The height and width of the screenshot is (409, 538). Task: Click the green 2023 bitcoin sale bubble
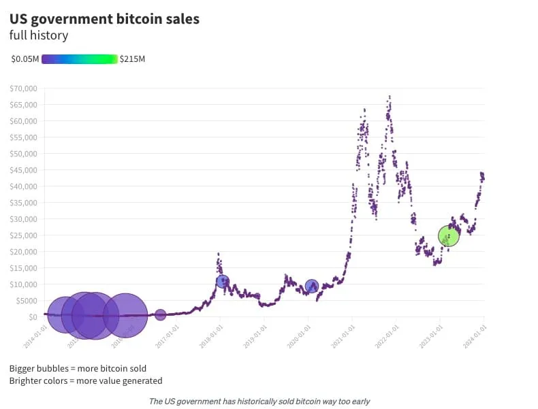click(x=449, y=236)
